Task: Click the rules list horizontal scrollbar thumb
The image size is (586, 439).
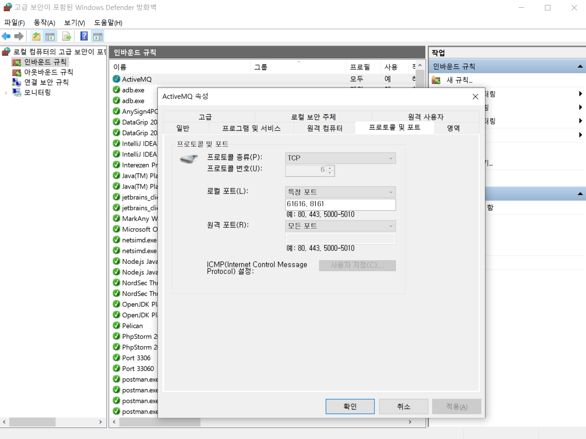Action: (x=160, y=422)
